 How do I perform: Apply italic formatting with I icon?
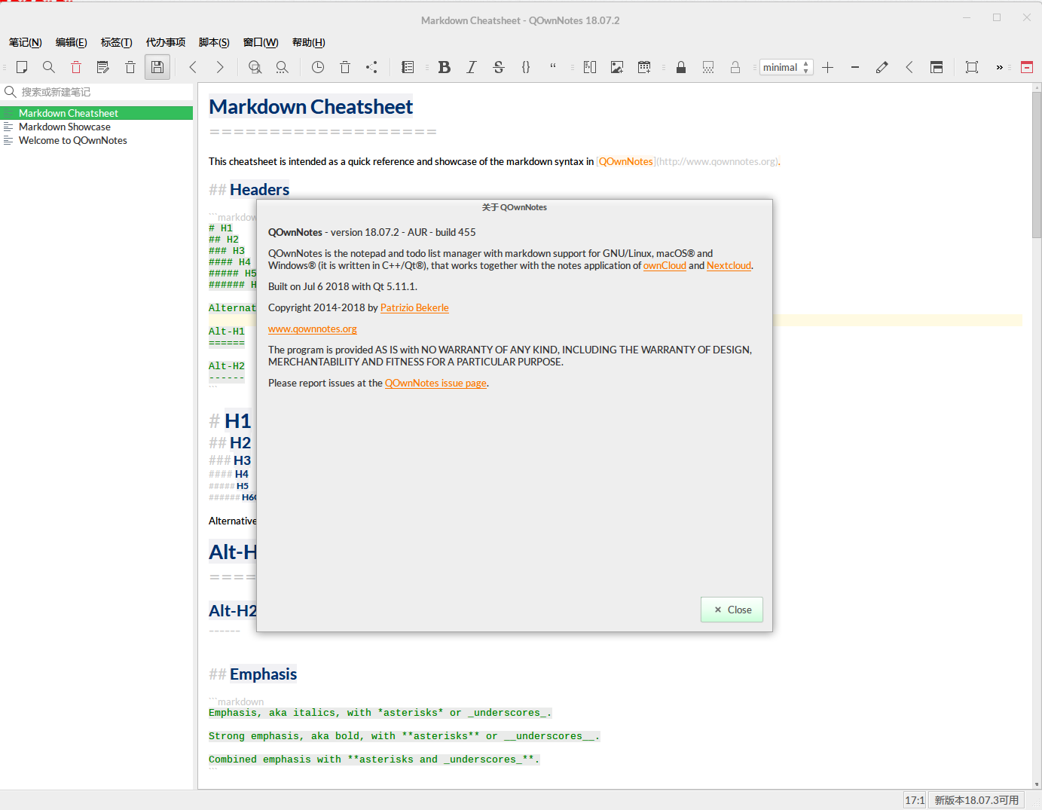(x=472, y=67)
